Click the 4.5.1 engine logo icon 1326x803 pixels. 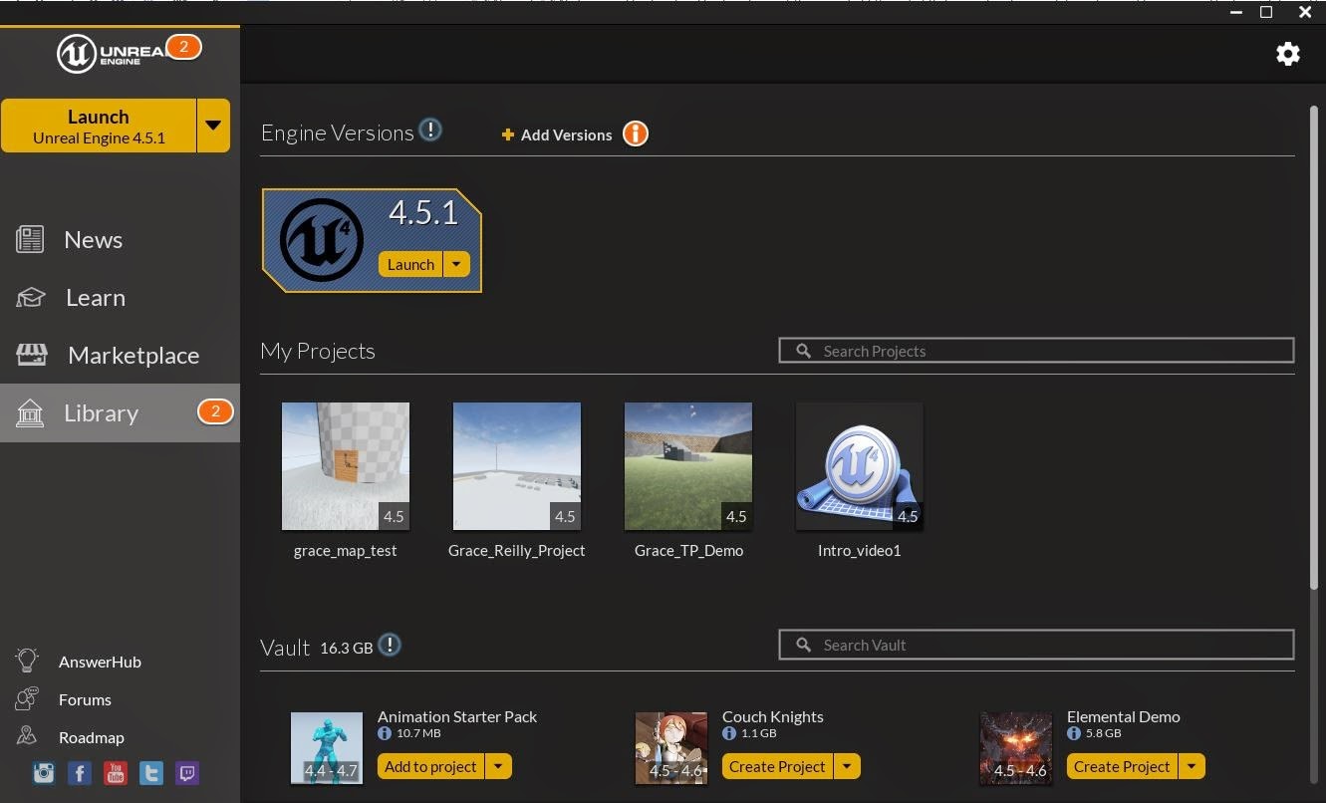point(321,240)
